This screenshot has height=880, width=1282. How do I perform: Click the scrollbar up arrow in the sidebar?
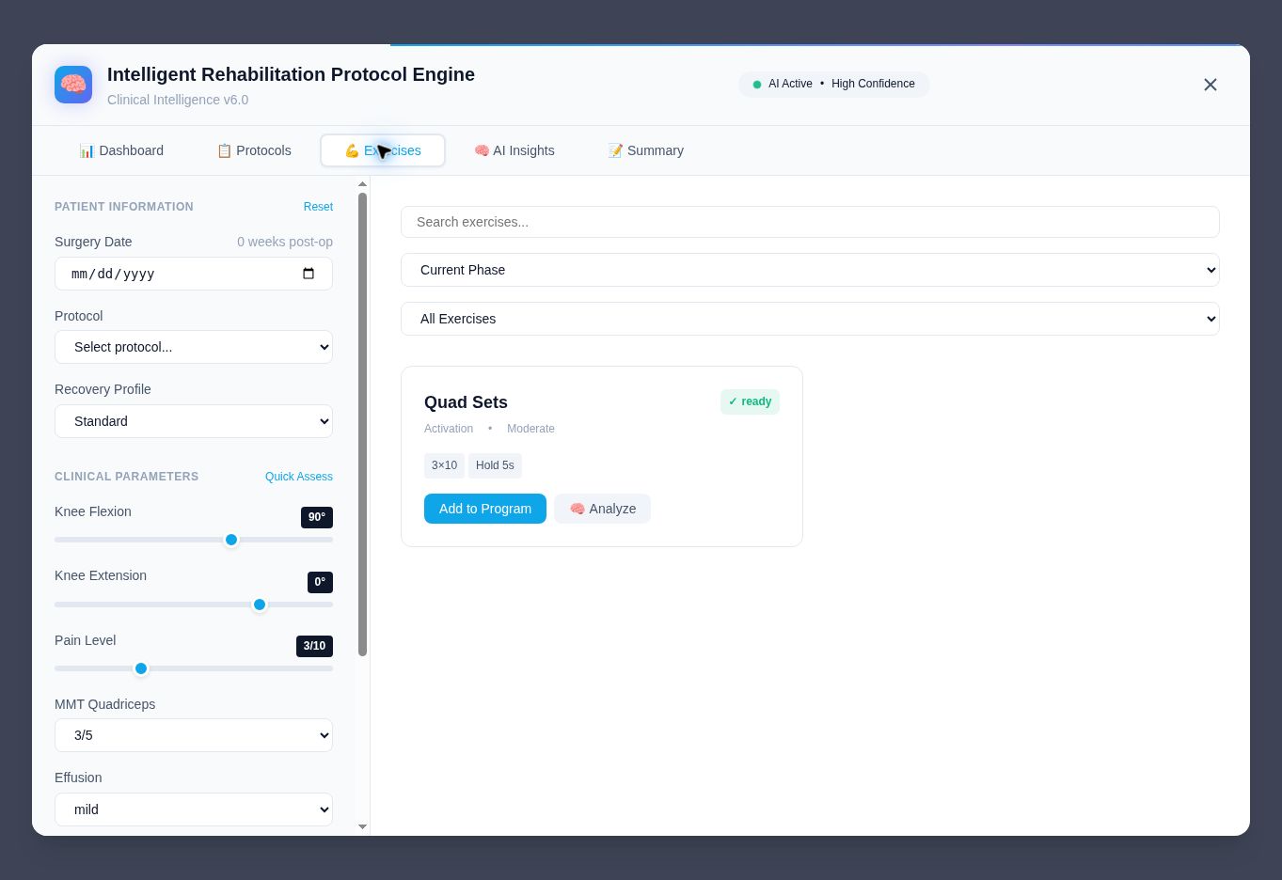(x=363, y=184)
